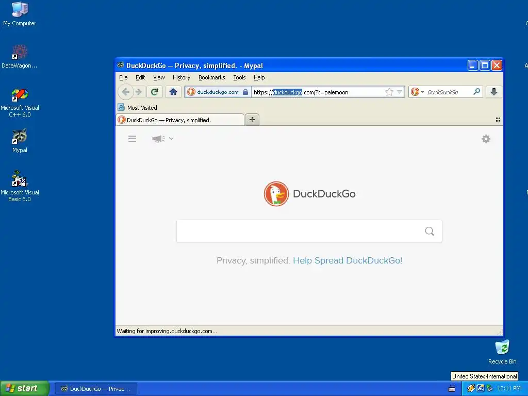Reload the DuckDuckGo page
Viewport: 528px width, 396px height.
pyautogui.click(x=155, y=92)
